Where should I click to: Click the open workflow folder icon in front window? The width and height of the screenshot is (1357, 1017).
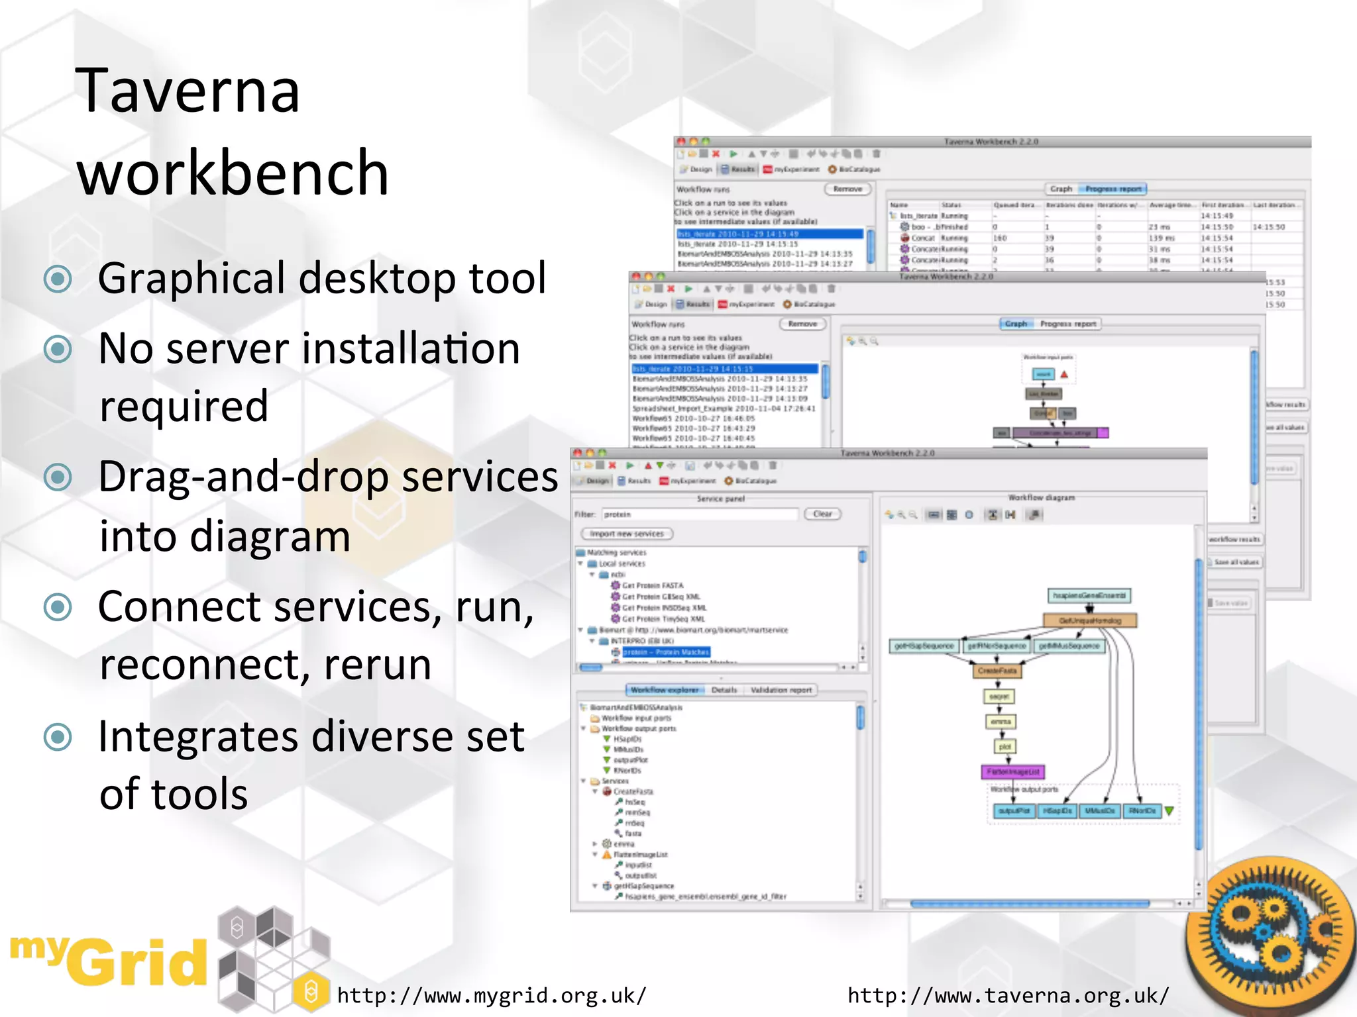[x=588, y=465]
